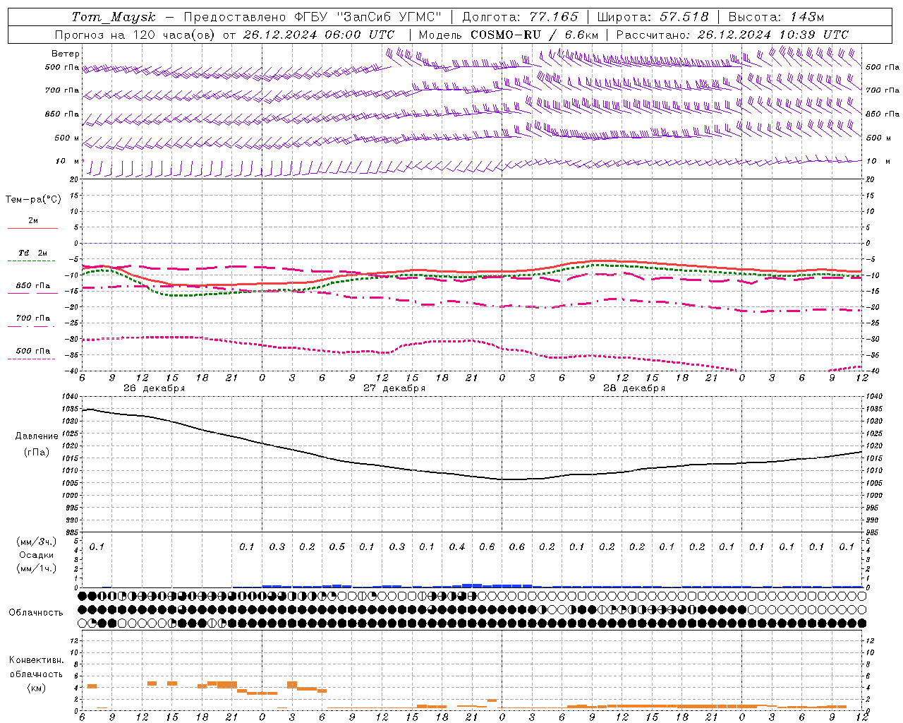Image resolution: width=903 pixels, height=723 pixels.
Task: Click the Тем-ра(°C) axis label
Action: pyautogui.click(x=33, y=200)
